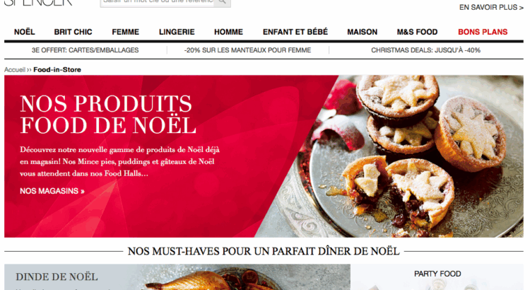Select the red BONS PLANS menu item

tap(483, 32)
